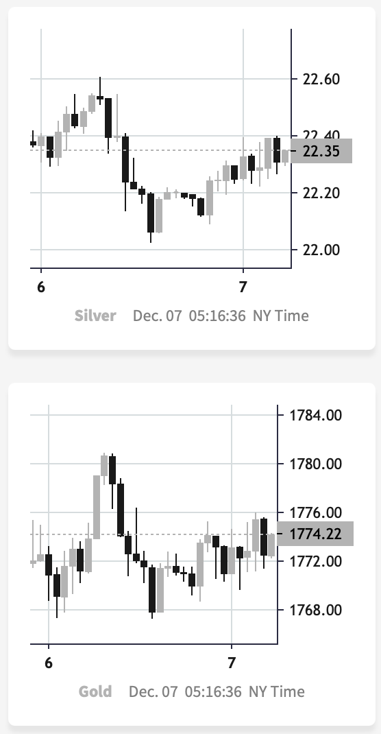Select day 7 marker on Gold time axis

coord(231,663)
